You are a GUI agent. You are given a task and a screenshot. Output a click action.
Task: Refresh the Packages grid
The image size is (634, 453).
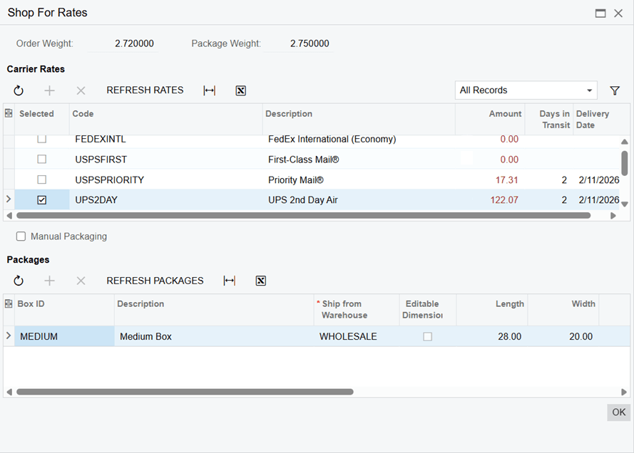coord(19,281)
